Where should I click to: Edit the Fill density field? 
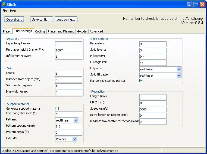(153, 57)
